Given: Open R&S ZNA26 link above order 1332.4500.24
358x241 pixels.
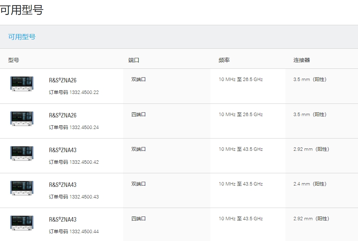Looking at the screenshot, I should (63, 115).
